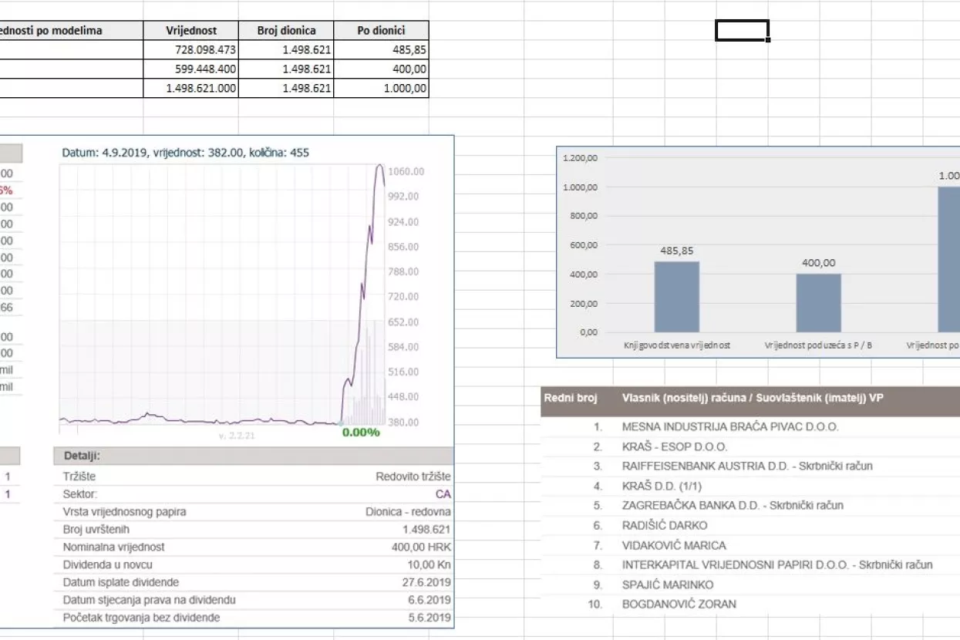
Task: Click the Vrijednost poduzeća s P/B bar
Action: [818, 302]
